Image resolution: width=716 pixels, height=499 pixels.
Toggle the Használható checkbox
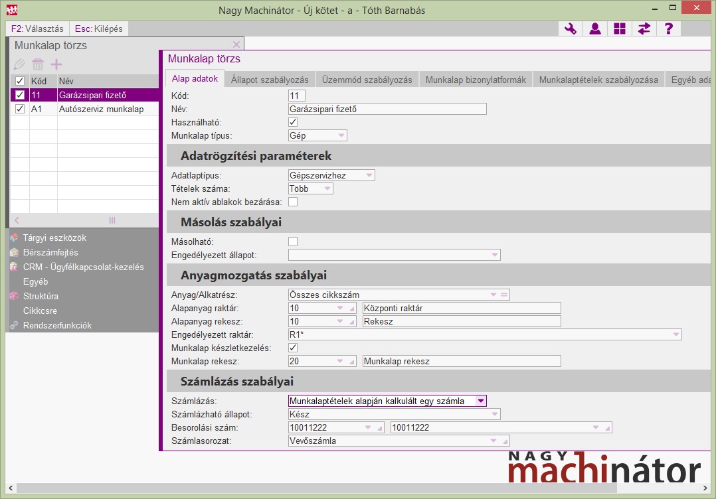293,122
